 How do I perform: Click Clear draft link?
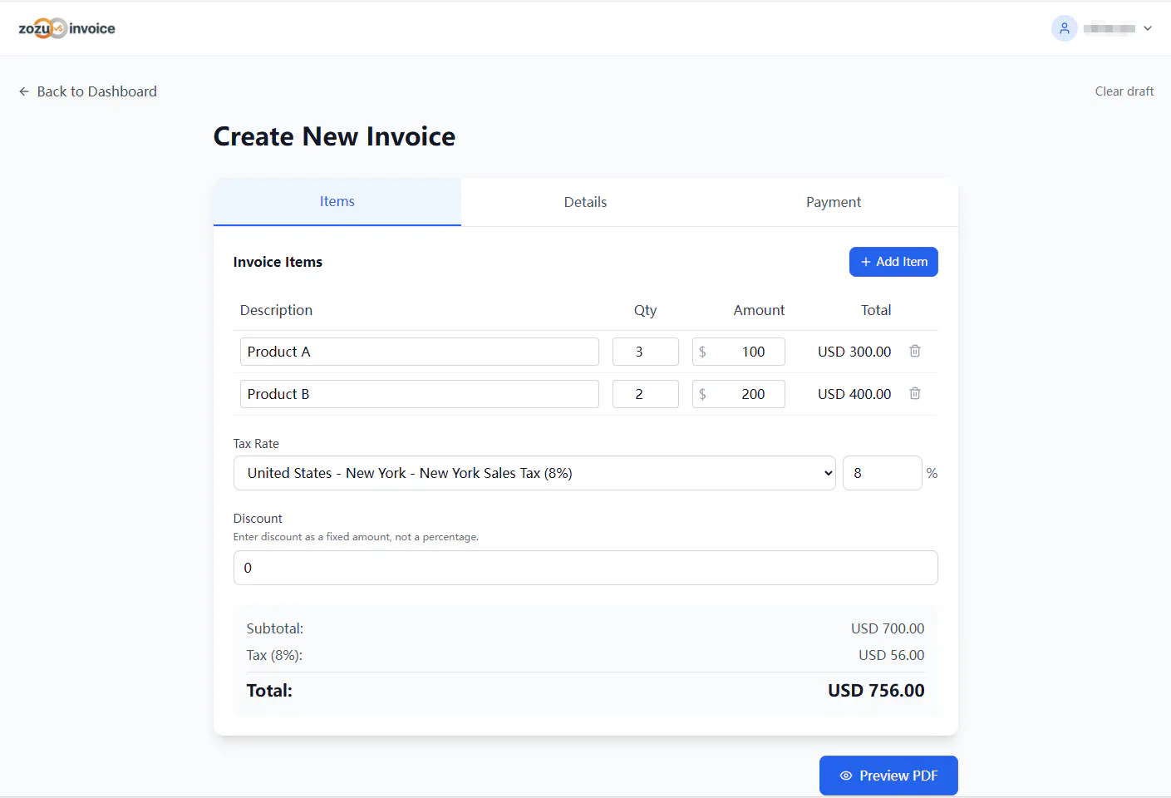pos(1124,91)
